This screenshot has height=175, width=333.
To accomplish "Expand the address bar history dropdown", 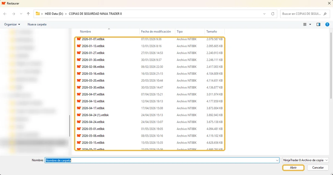I will (264, 14).
